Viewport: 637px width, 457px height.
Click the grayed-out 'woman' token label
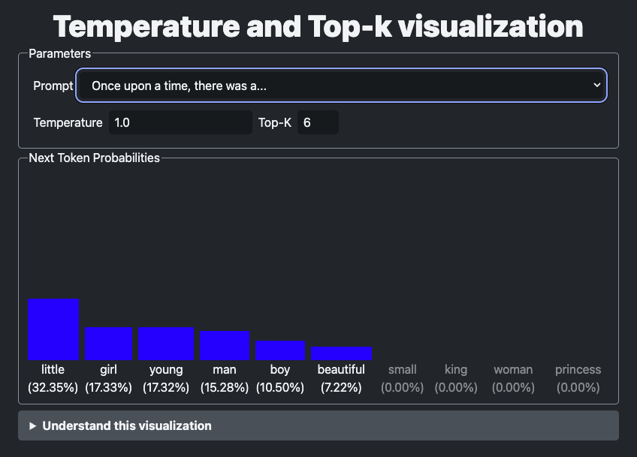click(x=513, y=369)
